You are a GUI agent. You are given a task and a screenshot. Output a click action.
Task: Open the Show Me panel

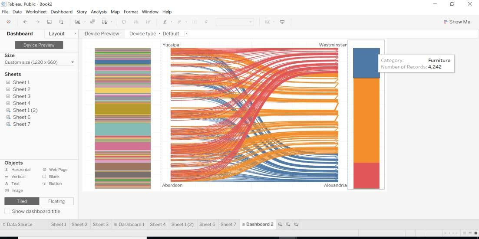pos(457,22)
